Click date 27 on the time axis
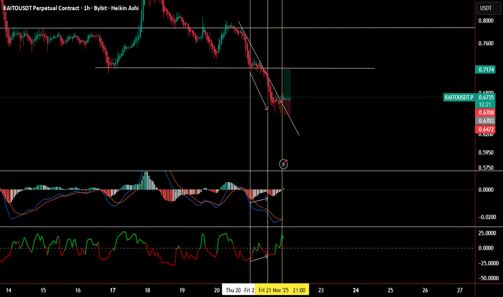Screen dimensions: 503x297 pos(460,291)
